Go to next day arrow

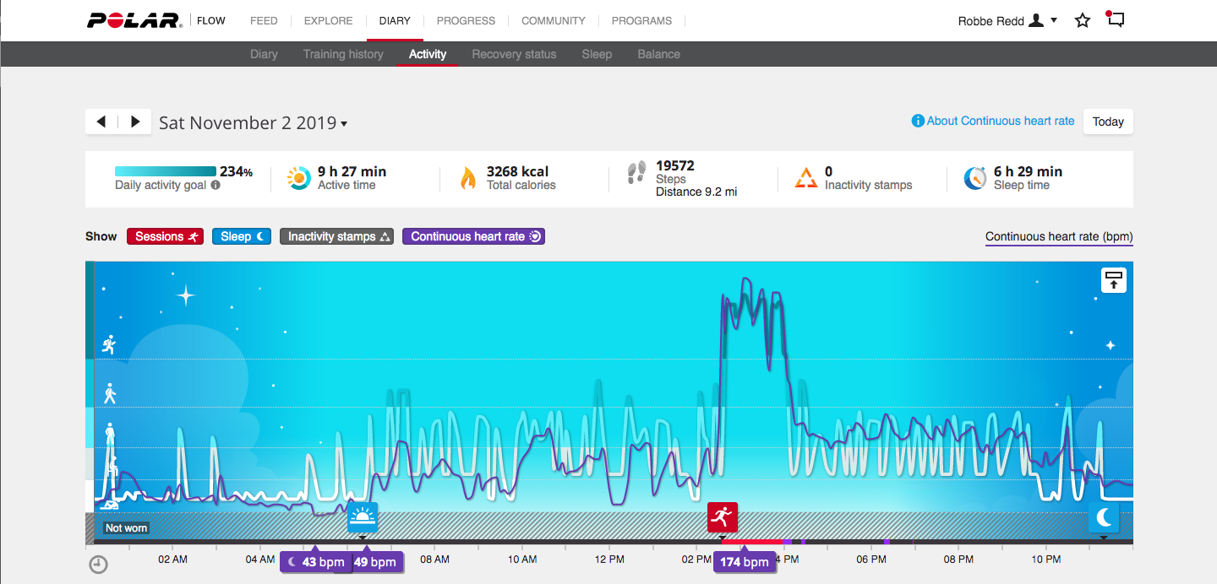[x=135, y=122]
